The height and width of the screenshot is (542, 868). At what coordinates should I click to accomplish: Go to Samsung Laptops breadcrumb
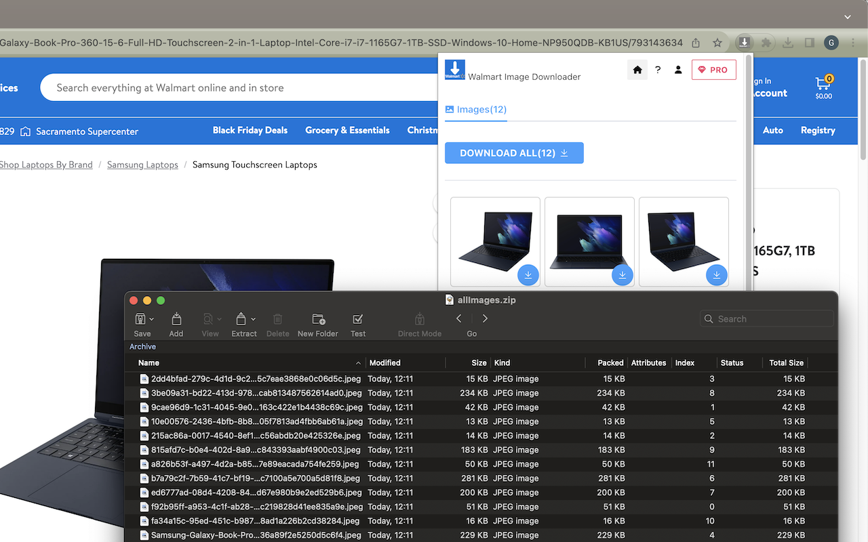[142, 165]
